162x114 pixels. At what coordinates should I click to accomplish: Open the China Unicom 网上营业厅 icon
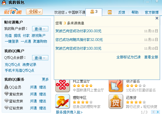[62, 86]
